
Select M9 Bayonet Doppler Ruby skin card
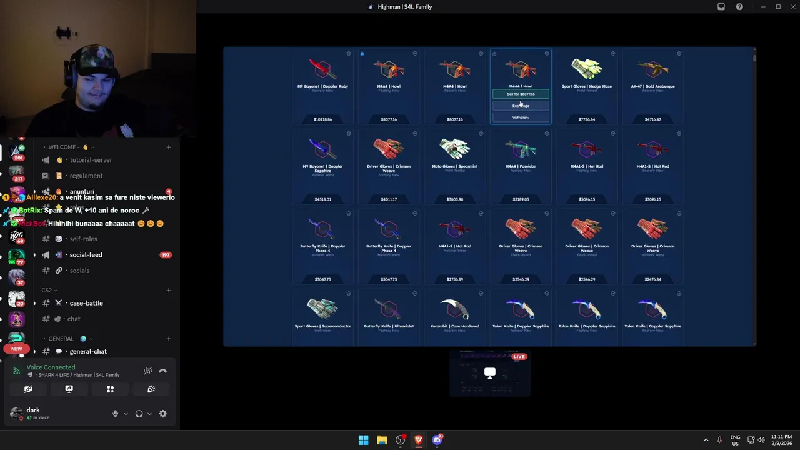pyautogui.click(x=322, y=87)
